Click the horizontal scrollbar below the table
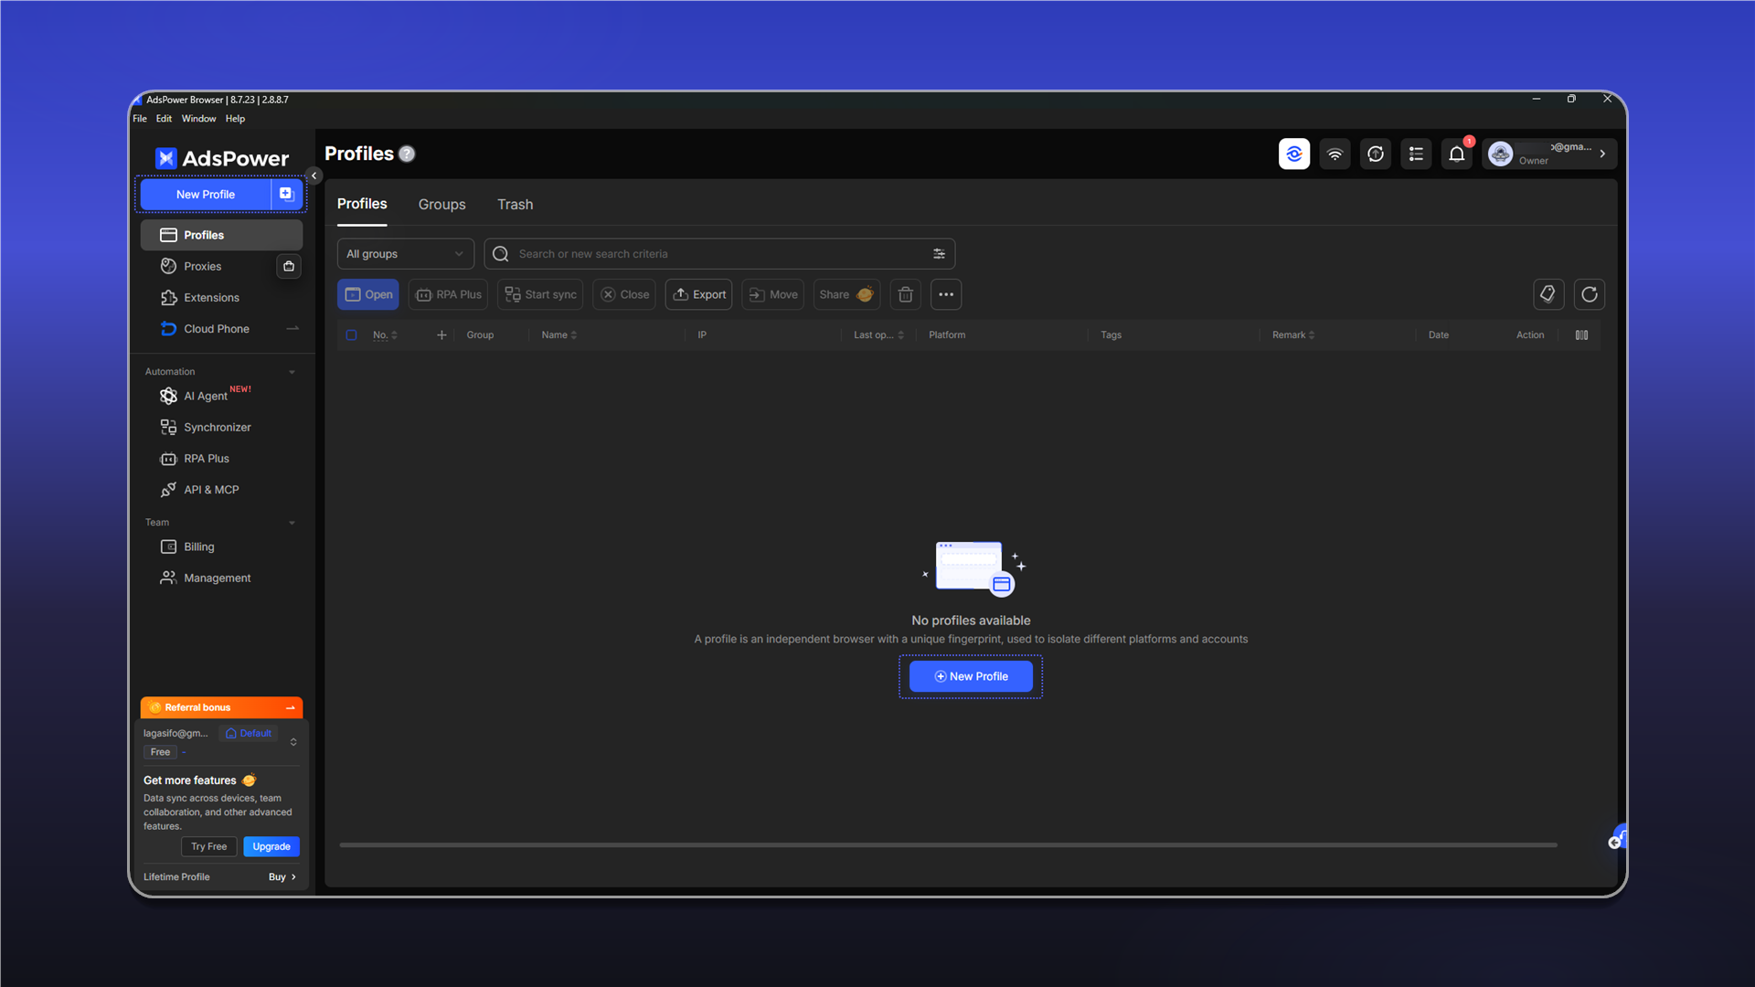1755x987 pixels. pos(948,845)
